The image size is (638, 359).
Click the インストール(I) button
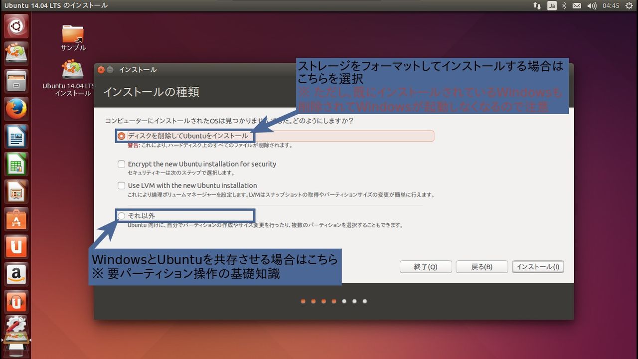pyautogui.click(x=538, y=267)
